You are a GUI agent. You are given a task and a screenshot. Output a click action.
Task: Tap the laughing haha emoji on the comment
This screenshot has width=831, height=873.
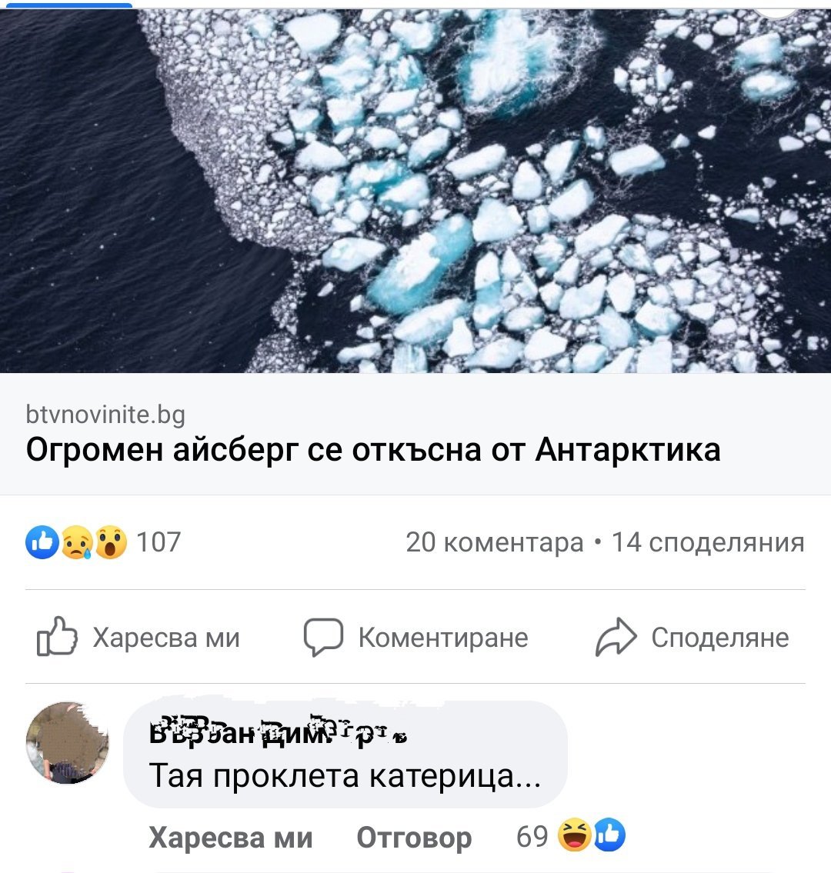click(x=574, y=835)
